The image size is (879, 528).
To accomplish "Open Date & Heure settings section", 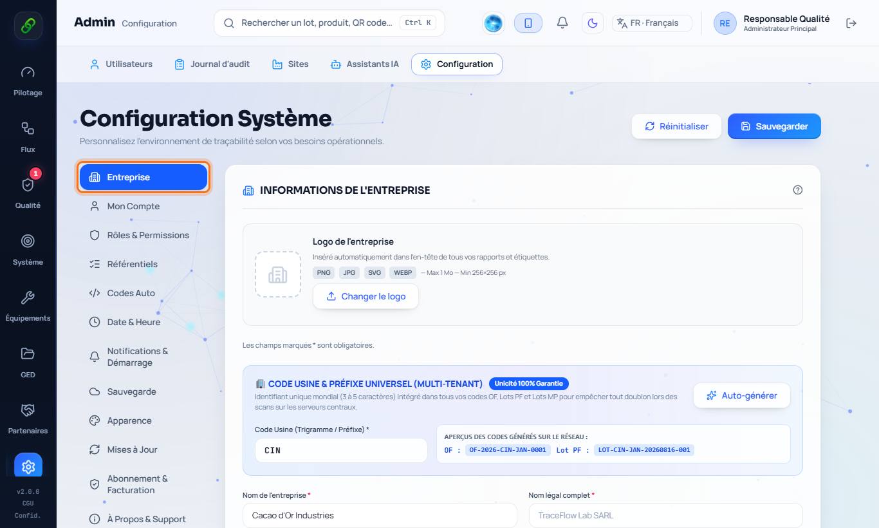I will 143,322.
